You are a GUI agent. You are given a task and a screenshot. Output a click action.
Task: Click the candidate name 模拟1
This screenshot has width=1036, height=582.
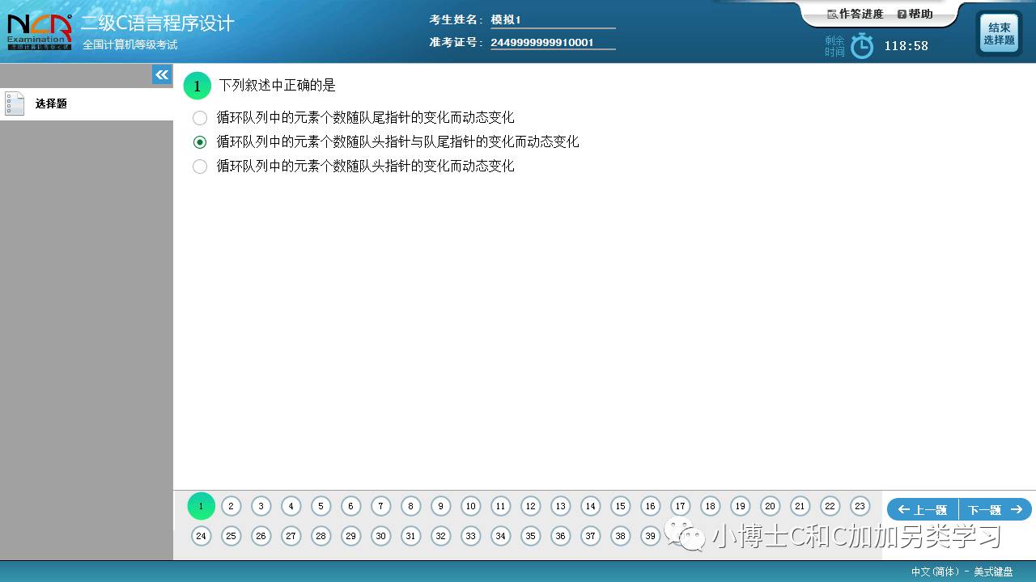point(506,19)
